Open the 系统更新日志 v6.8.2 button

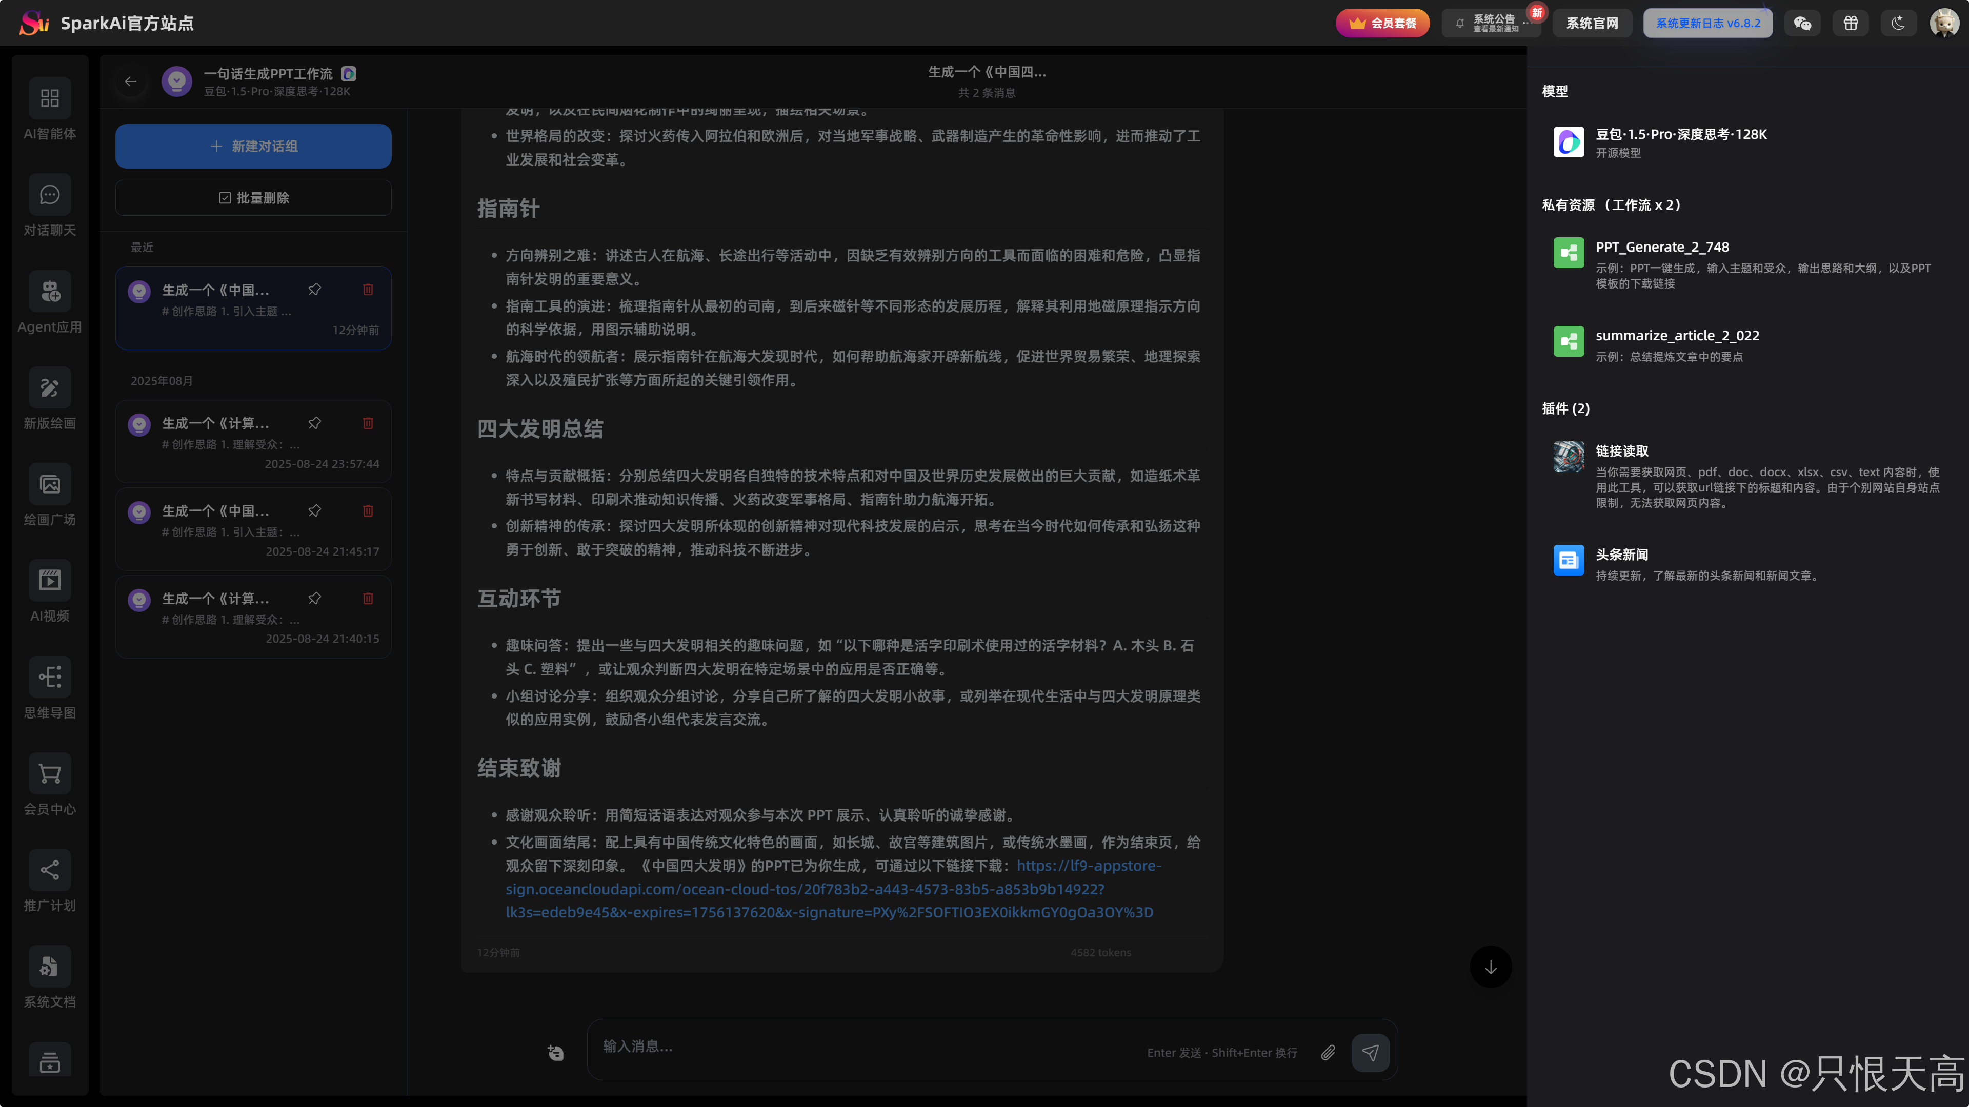click(1707, 23)
